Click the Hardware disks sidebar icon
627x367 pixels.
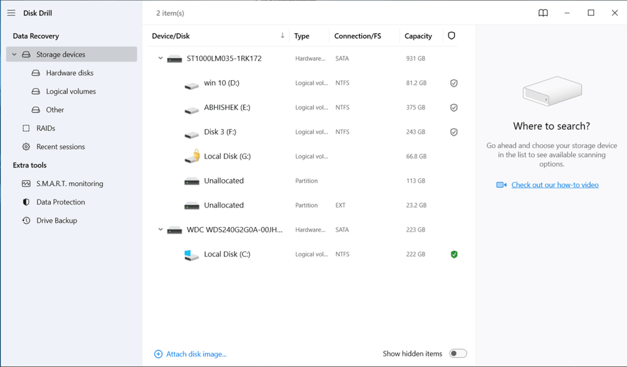tap(36, 73)
